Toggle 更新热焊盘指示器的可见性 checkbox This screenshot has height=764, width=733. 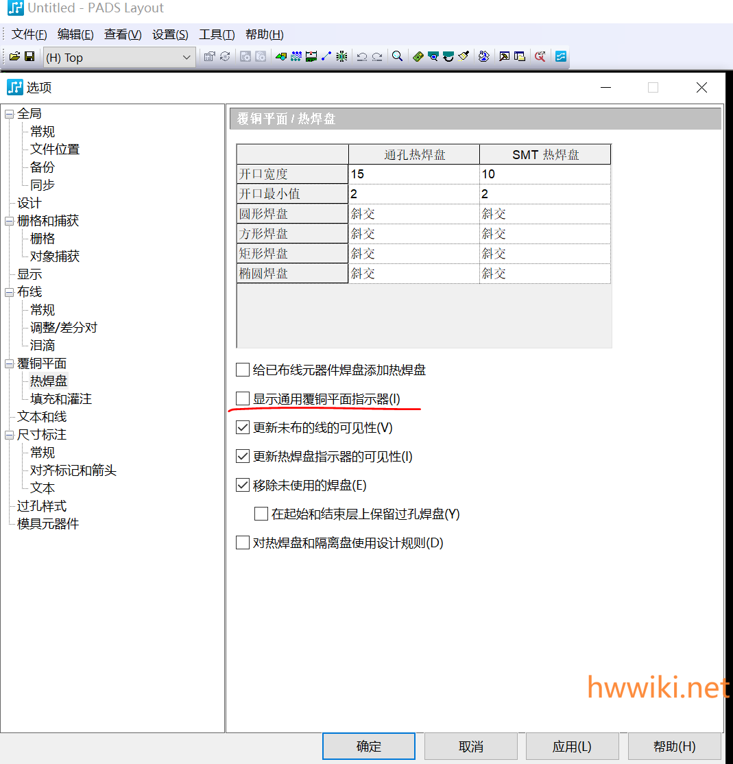tap(243, 456)
